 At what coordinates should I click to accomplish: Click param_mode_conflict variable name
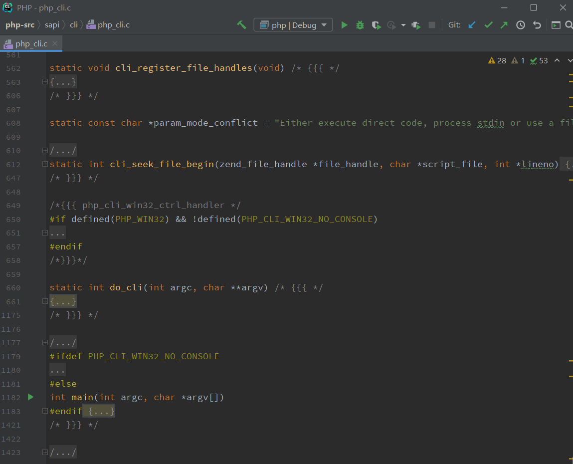tap(206, 123)
